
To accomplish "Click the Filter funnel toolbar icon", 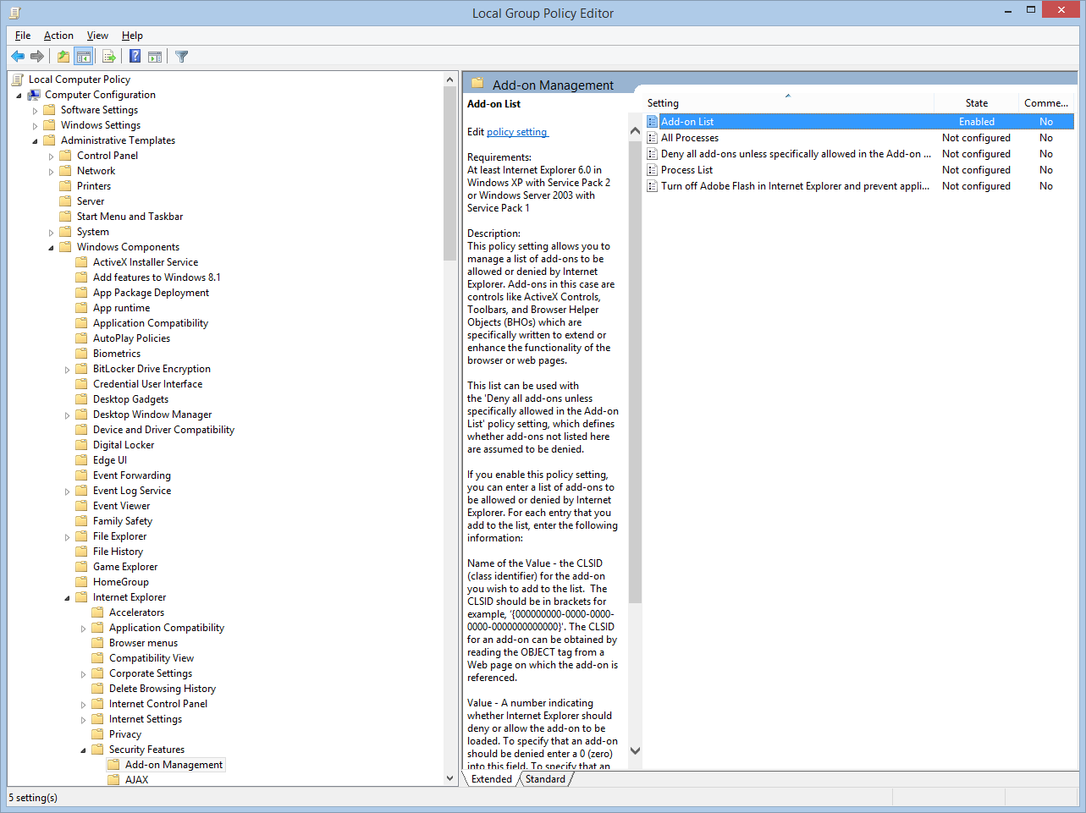I will click(x=181, y=57).
